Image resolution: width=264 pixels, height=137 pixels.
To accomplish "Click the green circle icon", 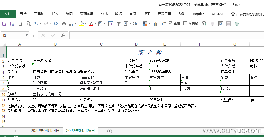I will click(237, 24).
